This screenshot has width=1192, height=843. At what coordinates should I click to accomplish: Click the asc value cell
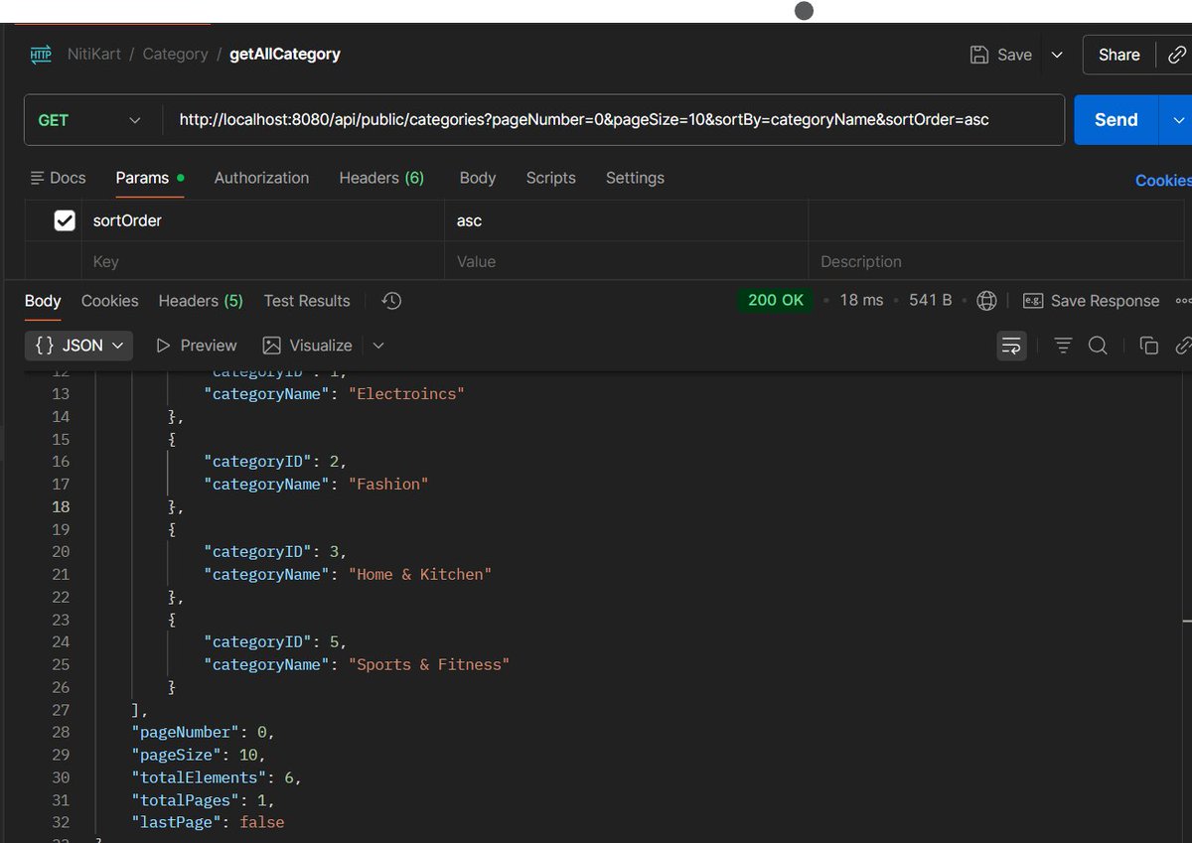coord(627,220)
